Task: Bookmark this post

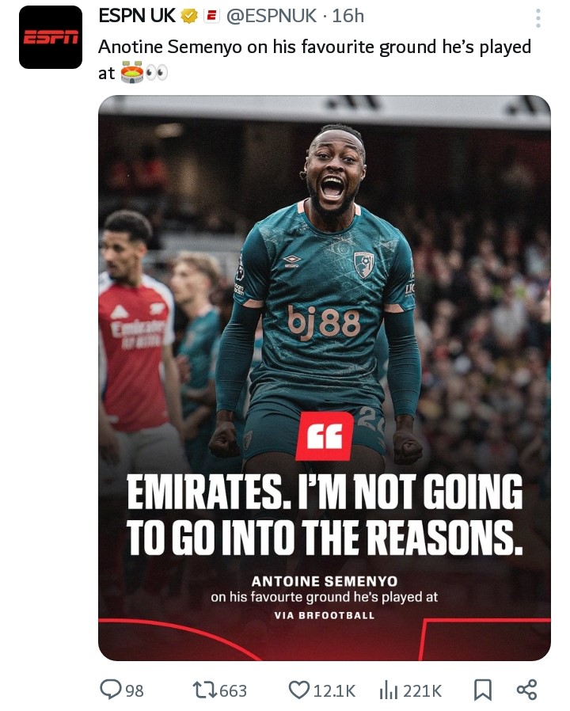Action: click(x=482, y=690)
